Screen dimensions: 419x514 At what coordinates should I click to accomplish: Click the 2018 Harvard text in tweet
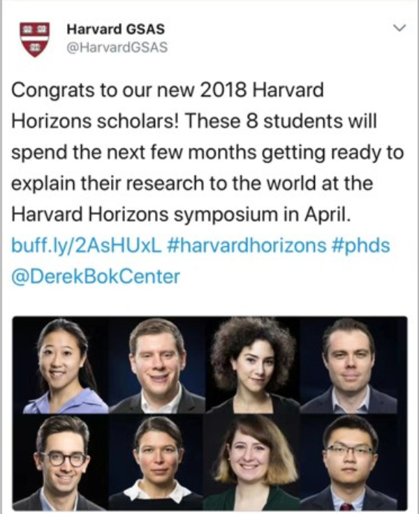click(261, 90)
